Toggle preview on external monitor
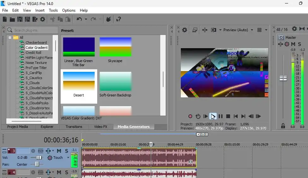The image size is (308, 178). coord(195,30)
